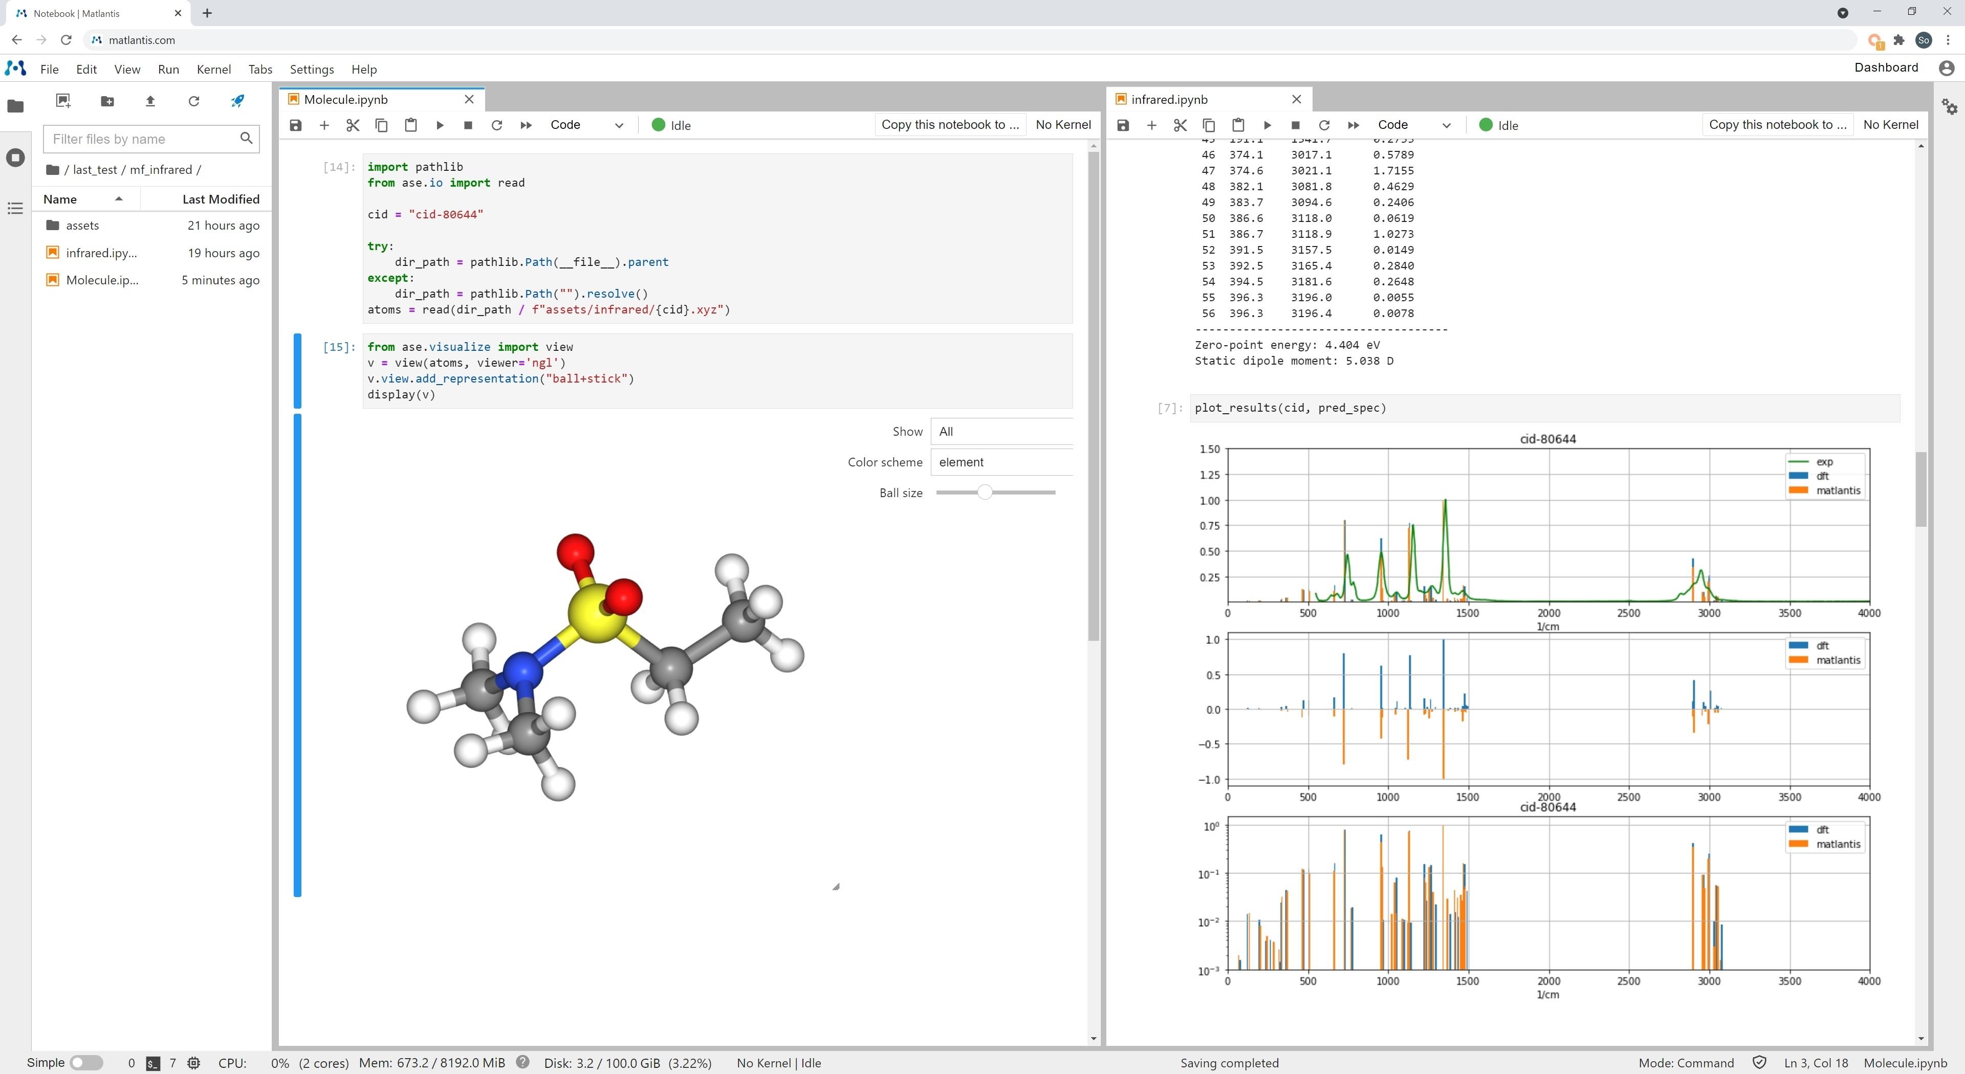The height and width of the screenshot is (1074, 1965).
Task: Cut the selected cell in Molecule.ipynb
Action: [x=353, y=125]
